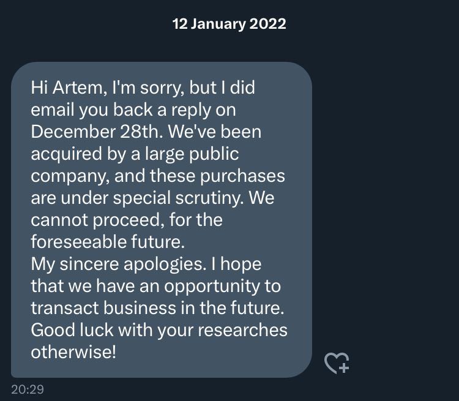Click the word "otherwise!" at message end
This screenshot has height=401, width=459.
[x=73, y=352]
